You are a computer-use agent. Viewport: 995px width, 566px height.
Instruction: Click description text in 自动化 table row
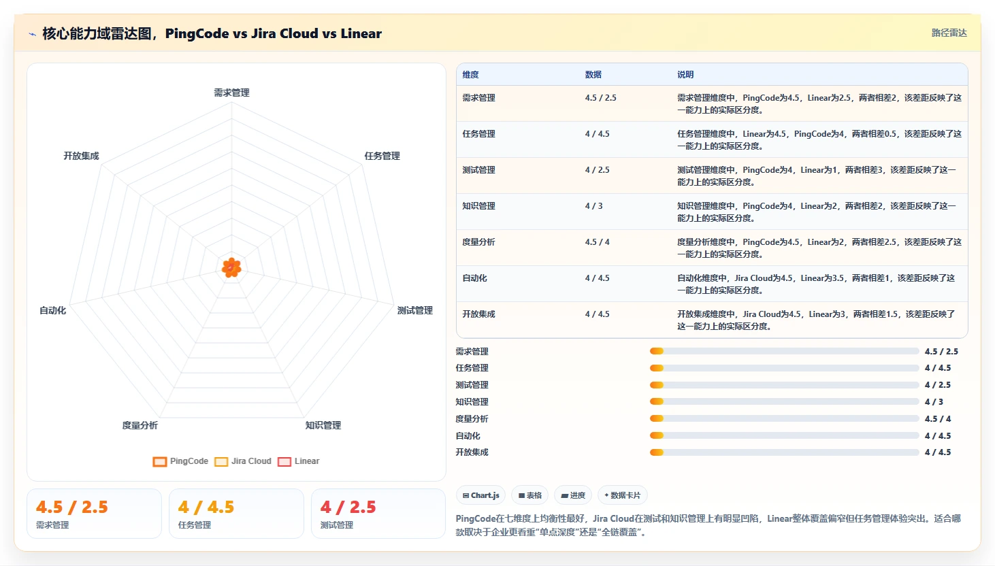click(816, 284)
